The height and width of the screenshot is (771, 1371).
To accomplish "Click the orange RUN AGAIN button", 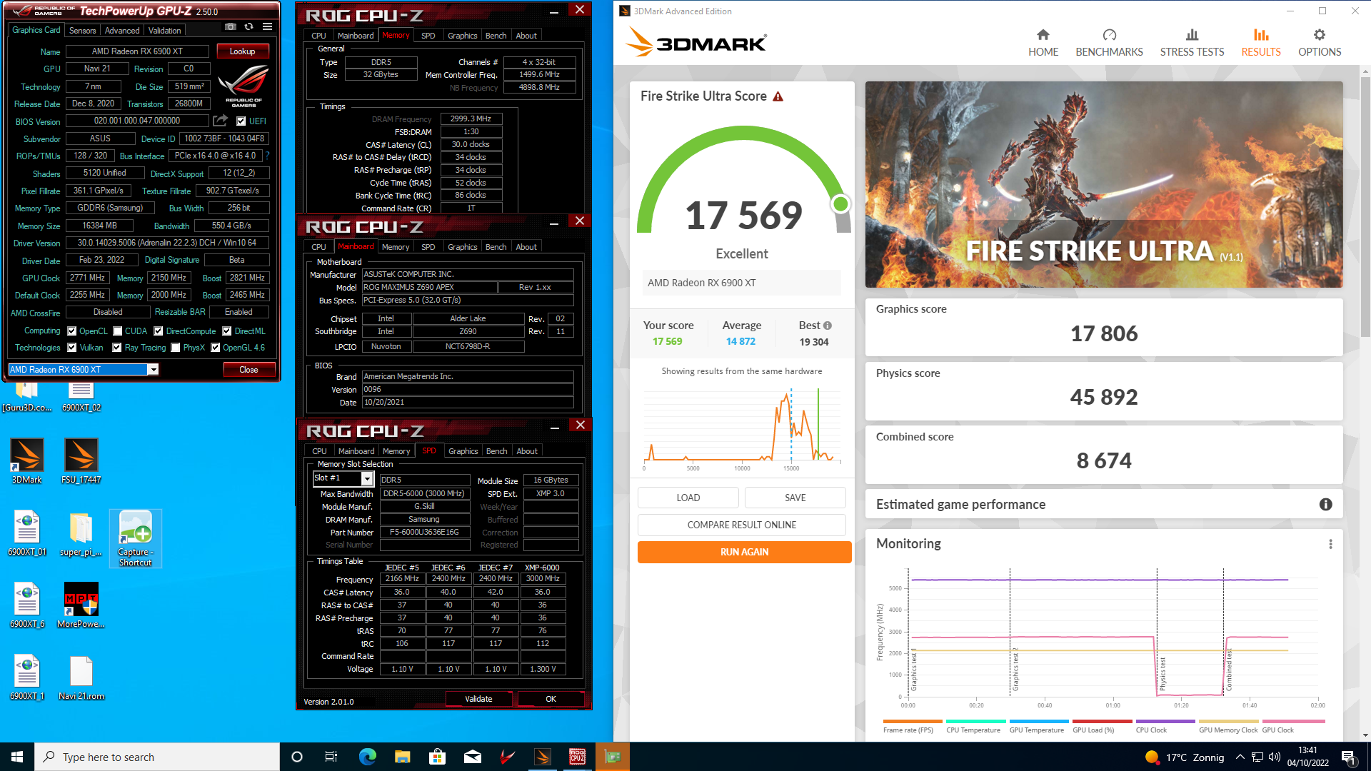I will 744,552.
